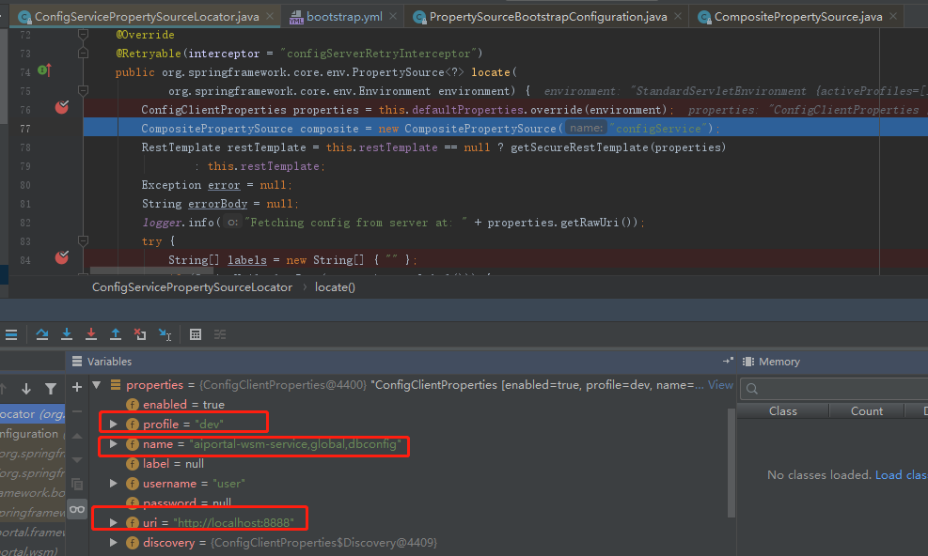Click the Step Out debugger icon
The width and height of the screenshot is (928, 556).
tap(116, 334)
